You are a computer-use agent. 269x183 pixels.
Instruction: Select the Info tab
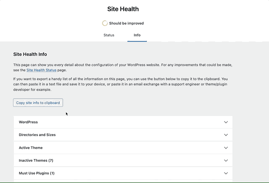coord(137,35)
